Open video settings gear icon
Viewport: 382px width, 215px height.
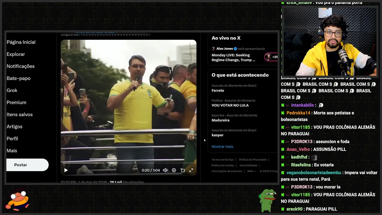point(174,170)
